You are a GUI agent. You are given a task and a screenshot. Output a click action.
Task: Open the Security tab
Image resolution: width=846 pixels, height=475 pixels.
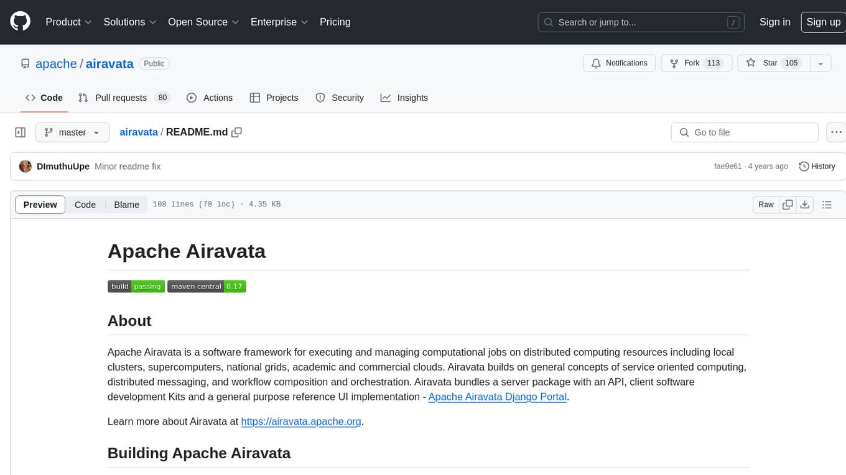pos(340,98)
